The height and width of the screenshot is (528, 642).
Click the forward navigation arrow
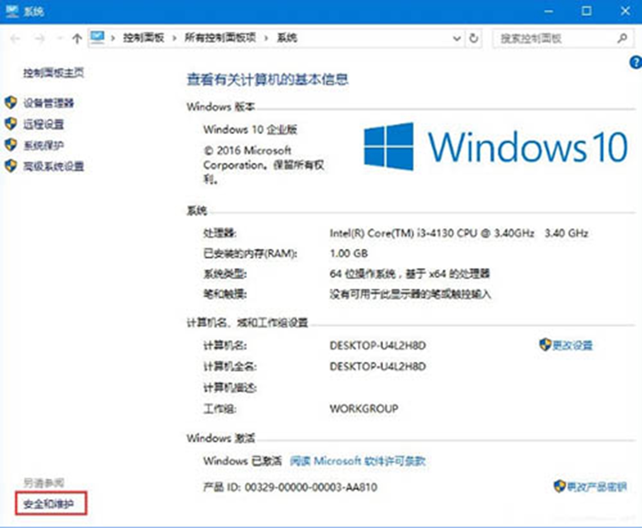click(40, 39)
